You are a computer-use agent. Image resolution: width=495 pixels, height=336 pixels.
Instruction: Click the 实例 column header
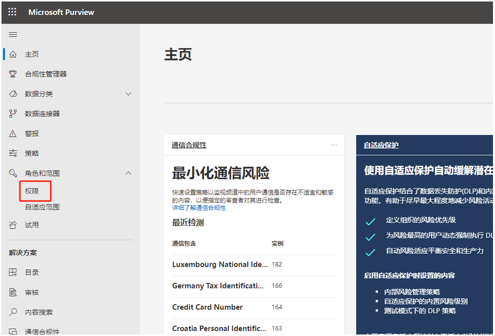[x=278, y=244]
